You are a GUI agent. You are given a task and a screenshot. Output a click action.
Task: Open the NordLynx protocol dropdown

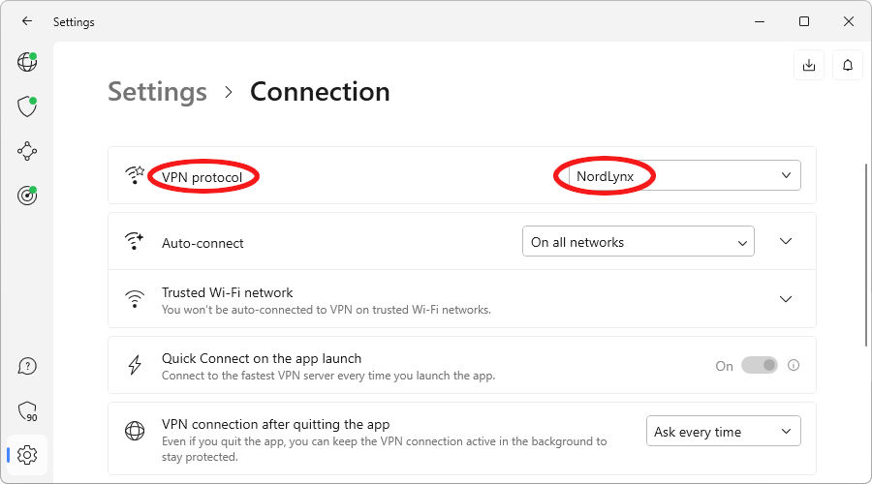click(x=685, y=175)
